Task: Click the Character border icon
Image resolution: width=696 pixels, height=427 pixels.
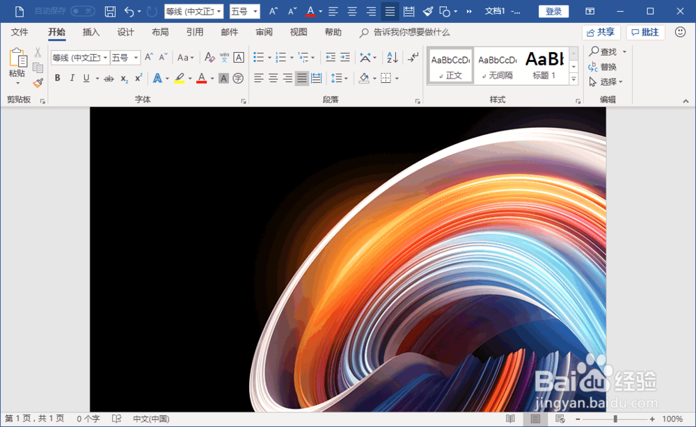Action: coord(238,57)
